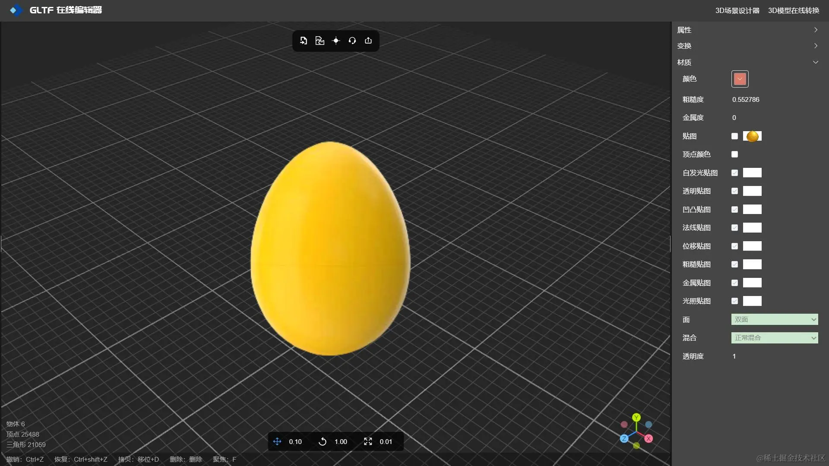Image resolution: width=829 pixels, height=466 pixels.
Task: Click the 撤销: Ctrl+Z hint
Action: coord(25,460)
